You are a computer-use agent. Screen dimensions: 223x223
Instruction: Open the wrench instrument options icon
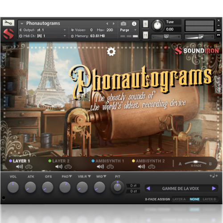tap(8, 23)
